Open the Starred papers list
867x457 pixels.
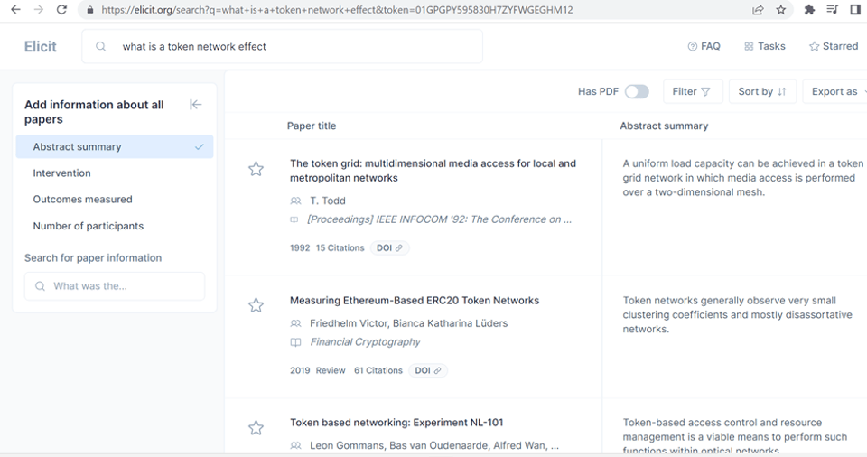click(833, 46)
